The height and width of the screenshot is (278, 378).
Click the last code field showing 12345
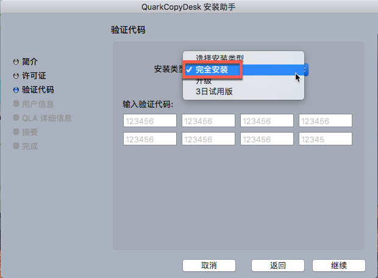point(326,139)
